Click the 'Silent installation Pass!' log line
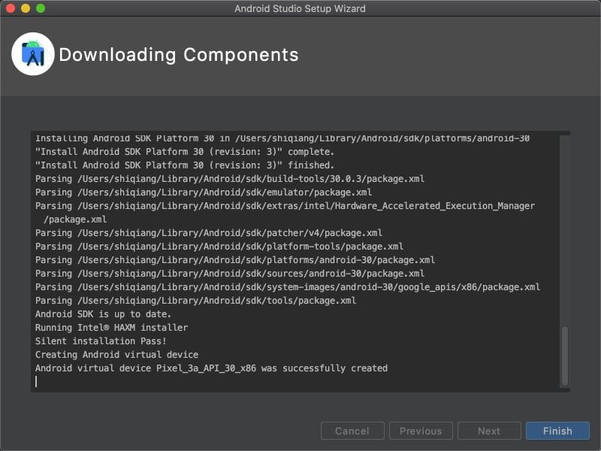The height and width of the screenshot is (451, 601). pyautogui.click(x=101, y=341)
